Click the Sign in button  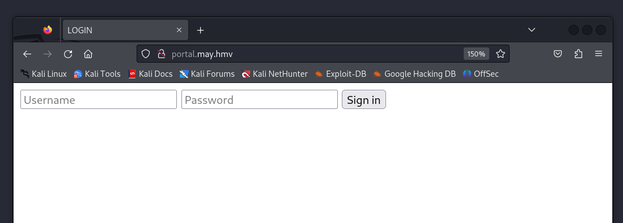point(363,99)
